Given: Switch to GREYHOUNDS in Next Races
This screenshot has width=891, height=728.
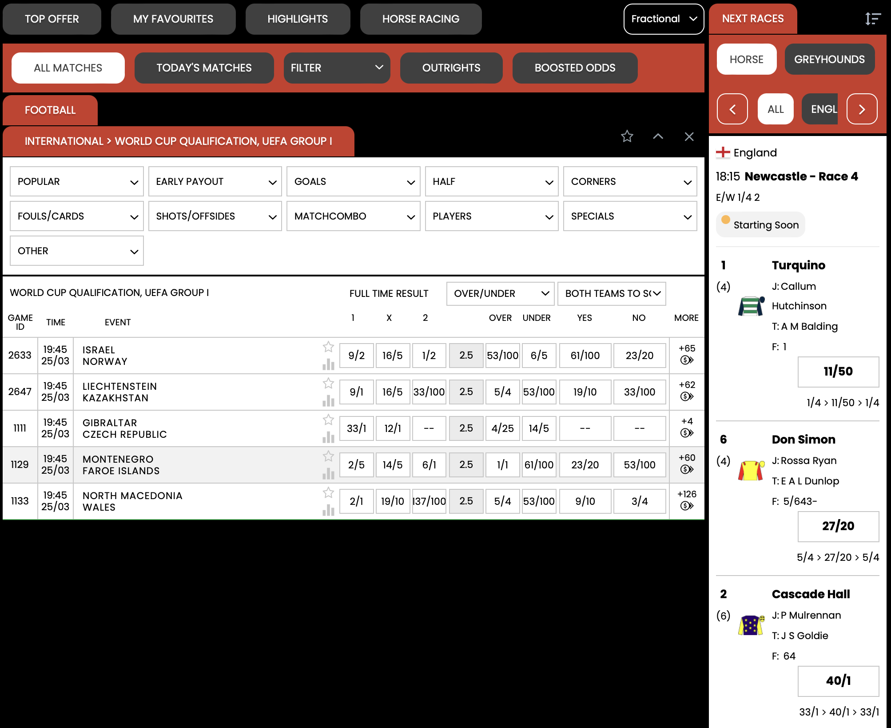Looking at the screenshot, I should 830,59.
